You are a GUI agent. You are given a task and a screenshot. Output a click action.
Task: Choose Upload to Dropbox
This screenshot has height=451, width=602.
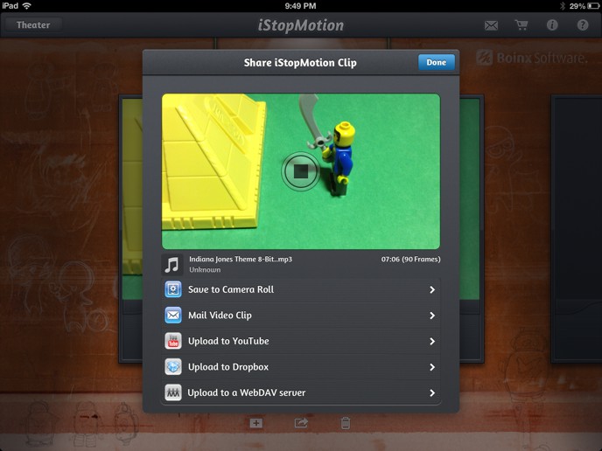point(301,366)
